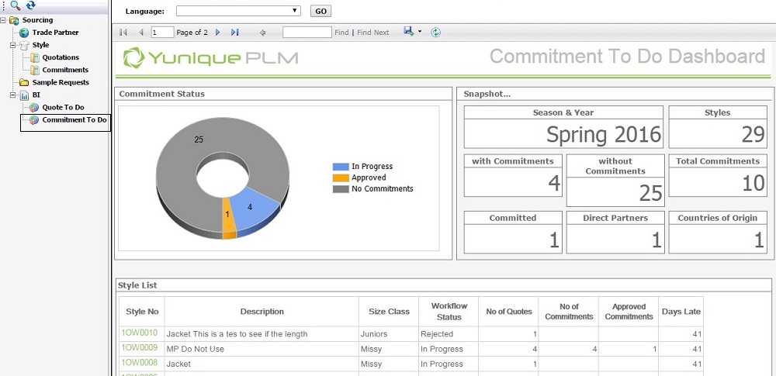
Task: Click the Trade Partner globe icon
Action: [24, 33]
